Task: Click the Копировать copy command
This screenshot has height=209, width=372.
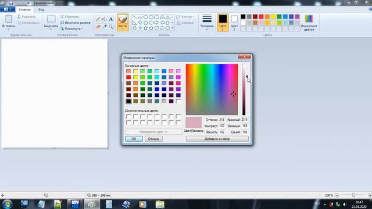Action: [x=28, y=23]
